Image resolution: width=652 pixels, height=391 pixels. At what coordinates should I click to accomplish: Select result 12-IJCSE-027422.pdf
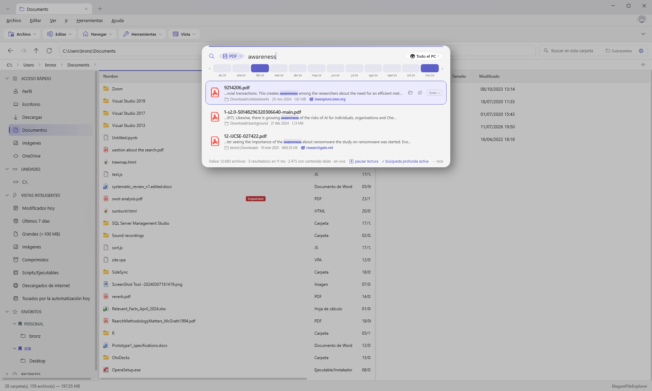(x=326, y=142)
